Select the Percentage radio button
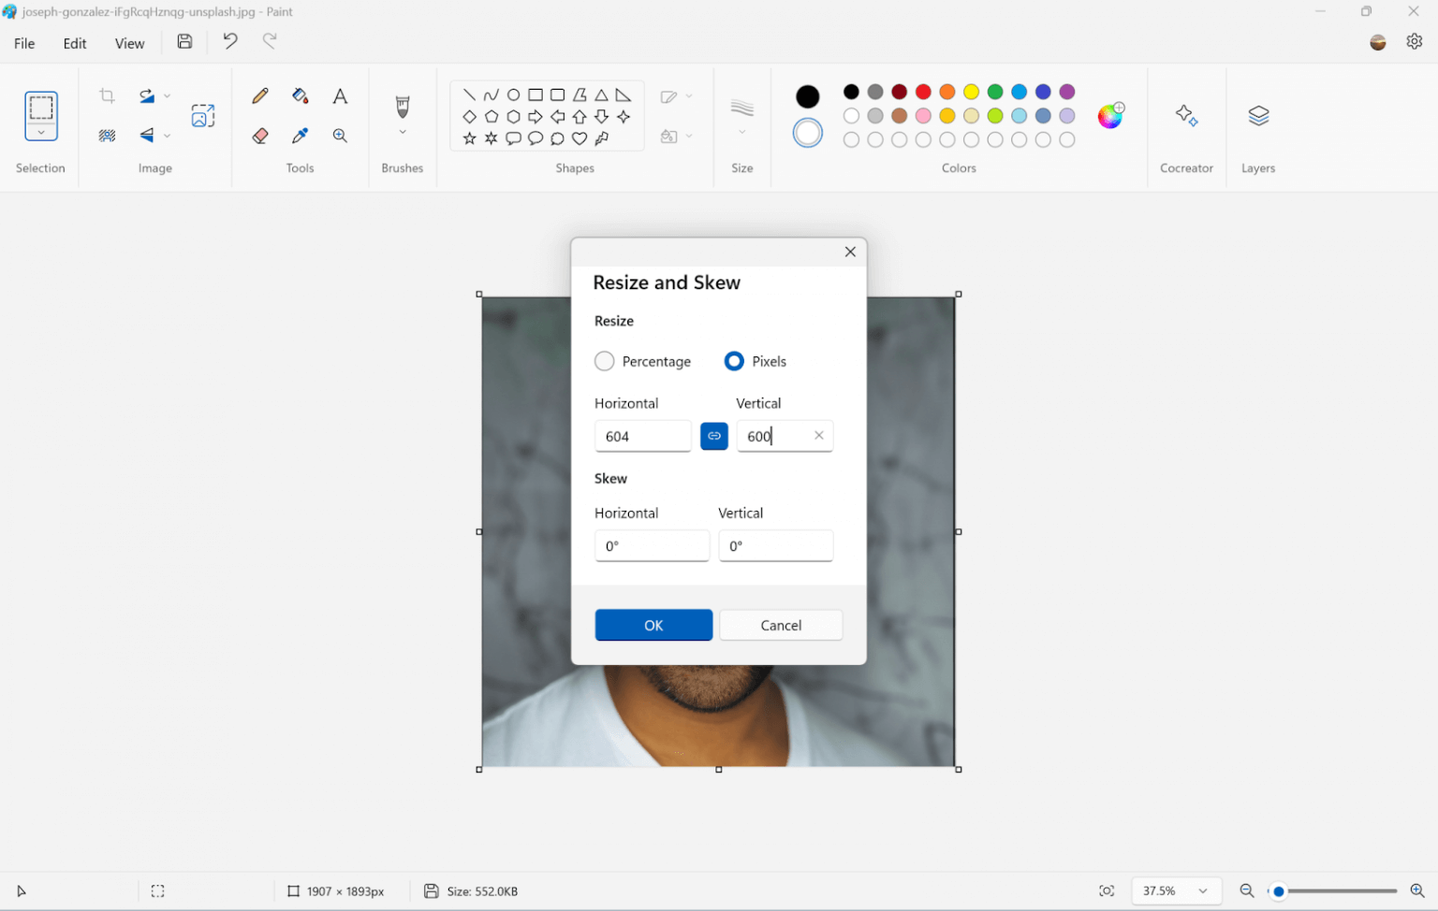The height and width of the screenshot is (911, 1438). point(605,361)
